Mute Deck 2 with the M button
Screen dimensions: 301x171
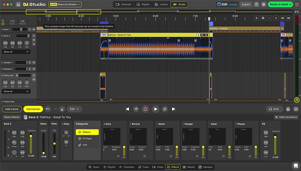[x=34, y=40]
